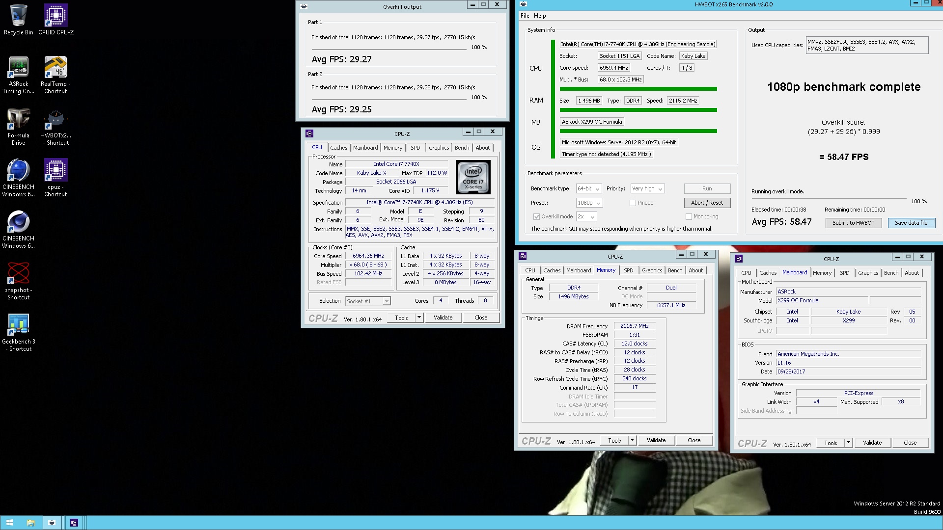
Task: Click Validate in CPU-Z CPU window
Action: pos(443,318)
